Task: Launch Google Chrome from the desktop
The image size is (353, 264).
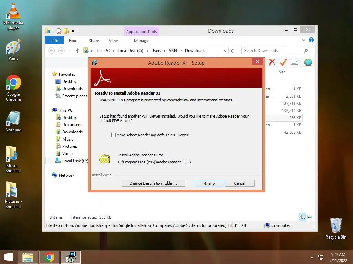Action: click(13, 88)
